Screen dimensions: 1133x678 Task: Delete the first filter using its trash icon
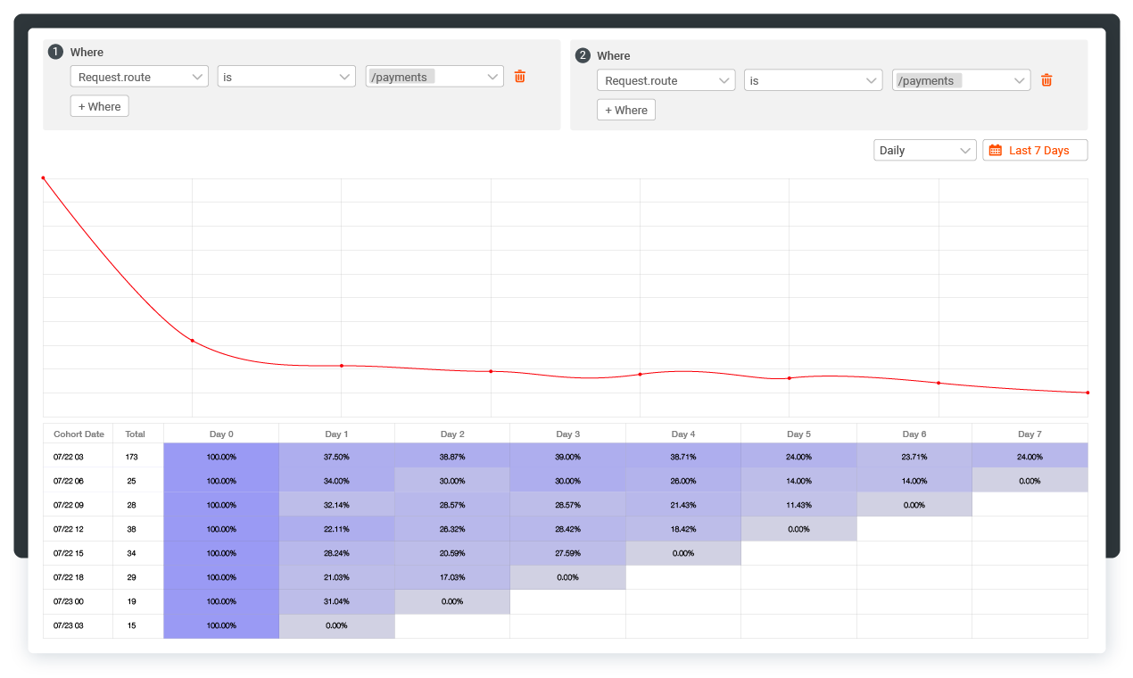(x=520, y=77)
